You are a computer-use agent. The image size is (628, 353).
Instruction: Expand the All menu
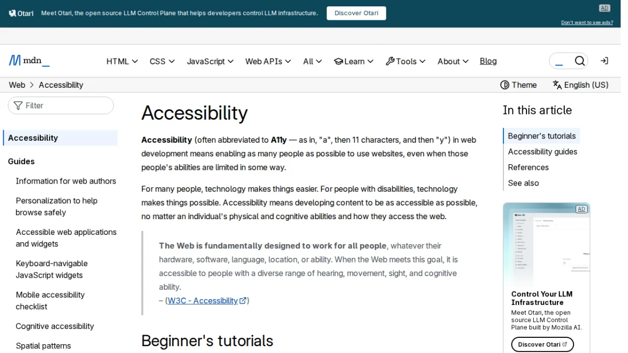point(312,61)
